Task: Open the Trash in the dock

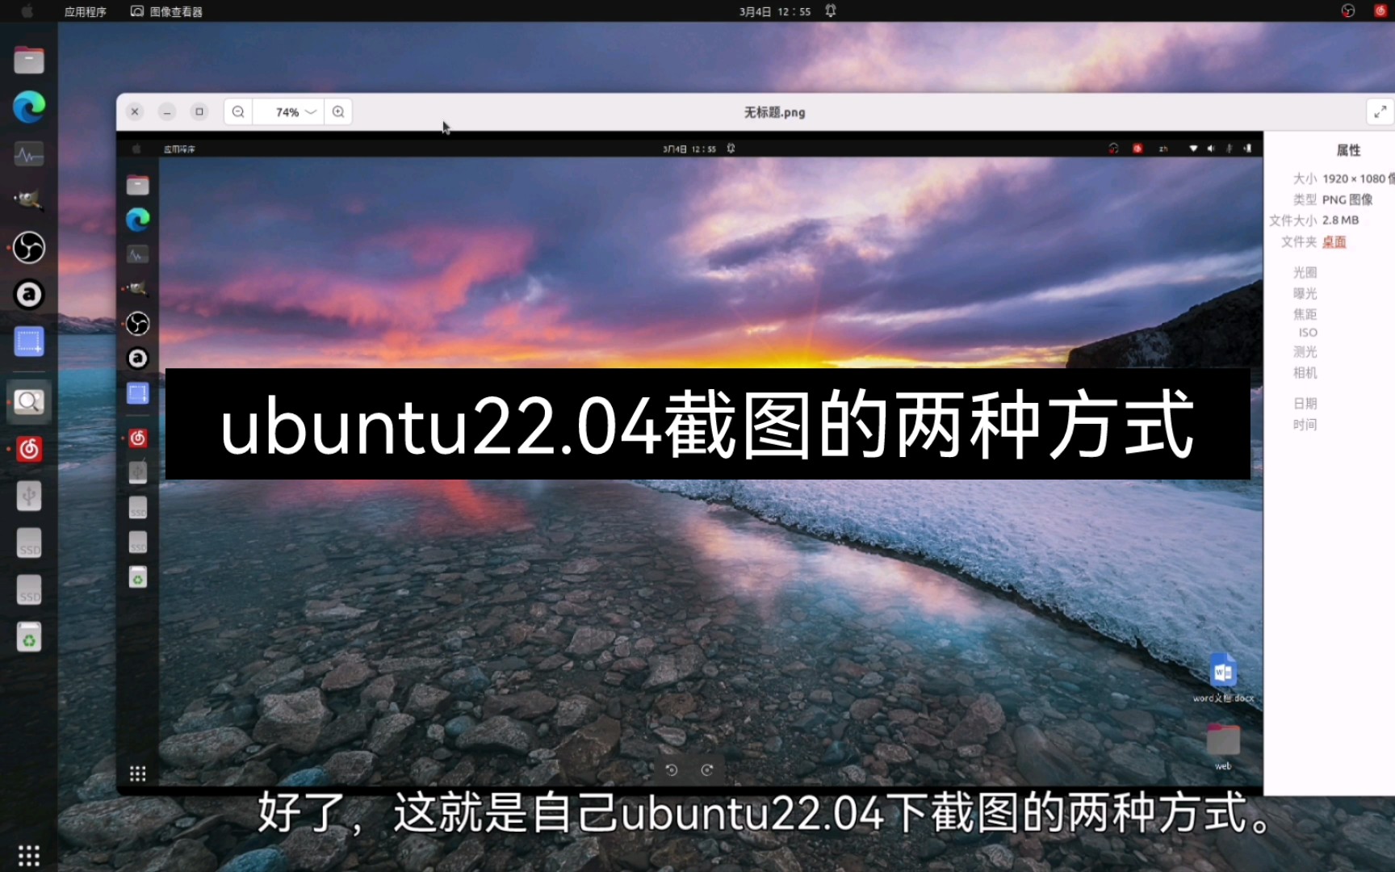Action: click(x=29, y=637)
